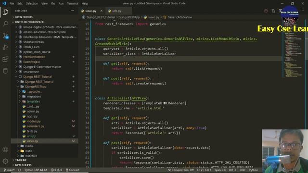This screenshot has width=308, height=173.
Task: Open the database view in activity bar
Action: pos(5,71)
